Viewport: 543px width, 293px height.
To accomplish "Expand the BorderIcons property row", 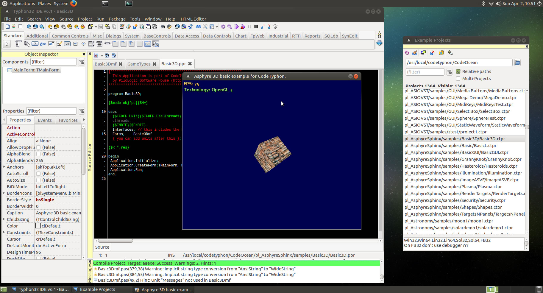I will click(4, 193).
